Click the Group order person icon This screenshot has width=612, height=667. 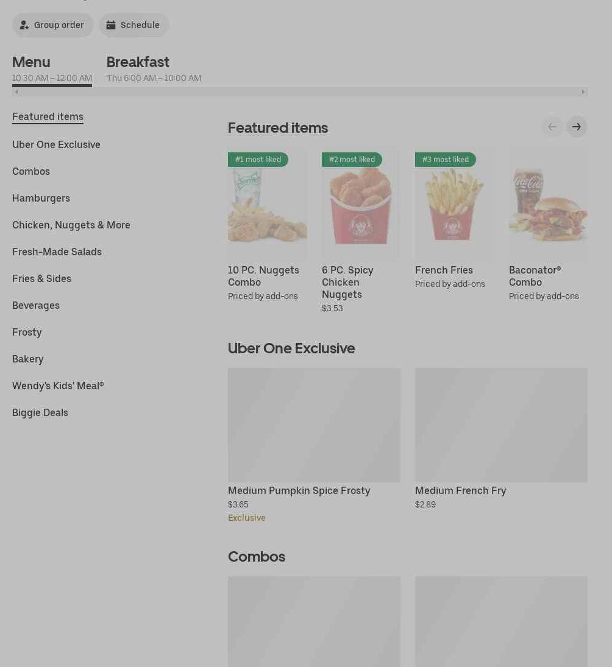click(x=24, y=25)
